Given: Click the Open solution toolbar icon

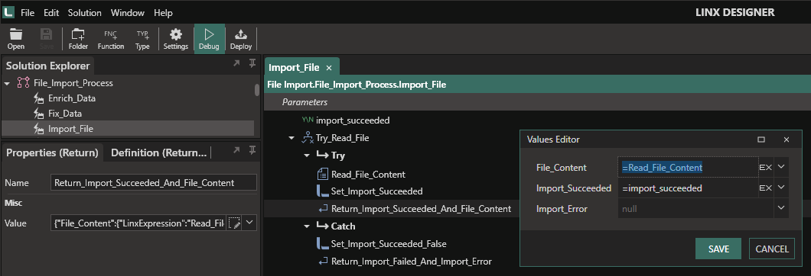Looking at the screenshot, I should click(x=16, y=39).
